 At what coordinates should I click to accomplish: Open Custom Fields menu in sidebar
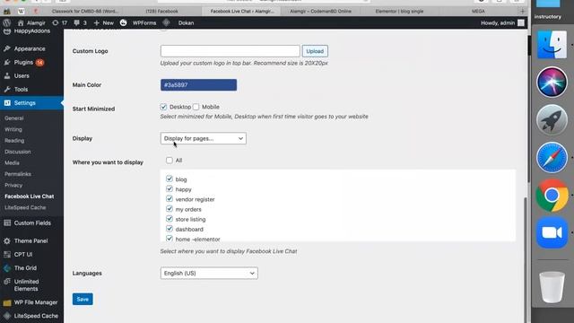tap(31, 223)
